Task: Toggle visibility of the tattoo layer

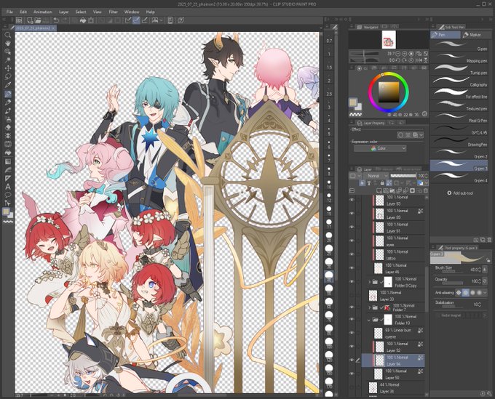Action: coord(352,254)
